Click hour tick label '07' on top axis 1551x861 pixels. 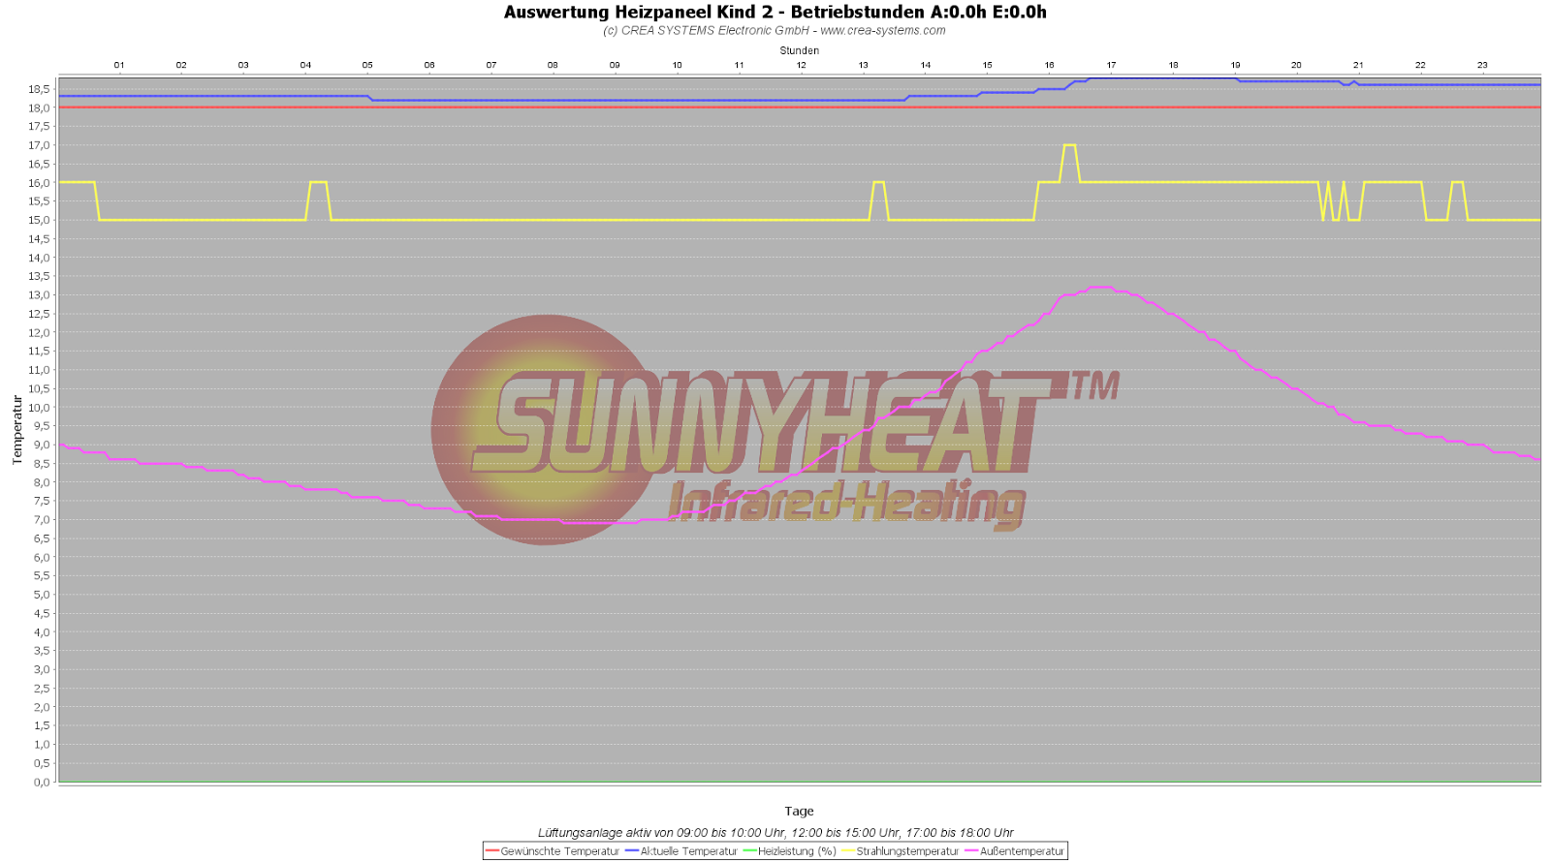click(491, 65)
